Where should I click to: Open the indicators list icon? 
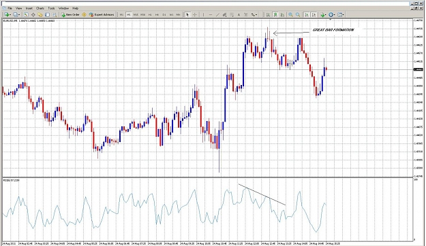322,15
